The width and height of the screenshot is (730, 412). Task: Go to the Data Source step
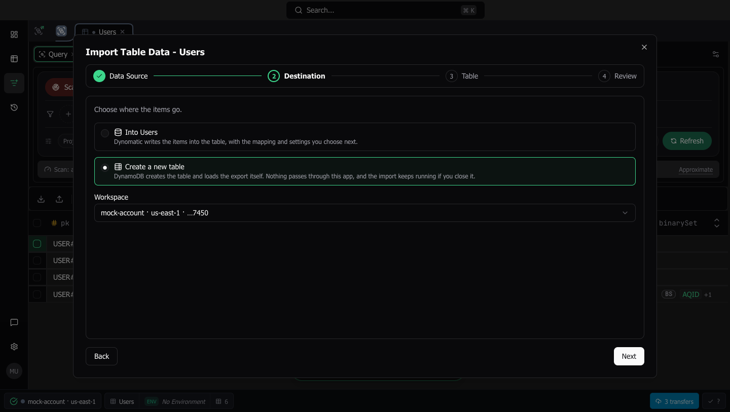point(121,76)
